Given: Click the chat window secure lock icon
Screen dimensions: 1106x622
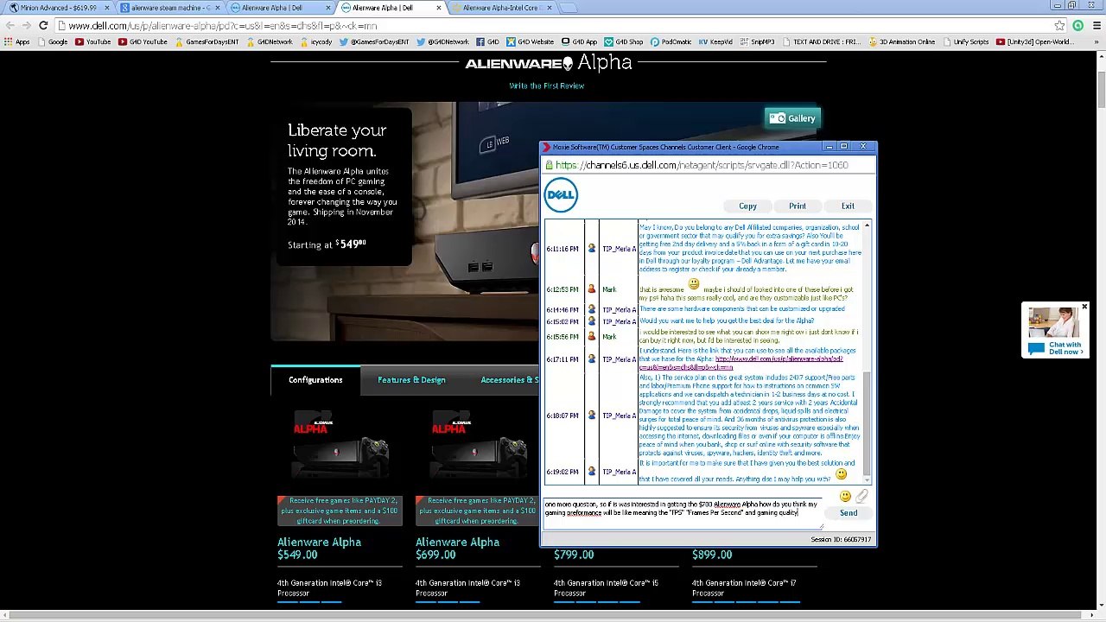Looking at the screenshot, I should pyautogui.click(x=548, y=165).
